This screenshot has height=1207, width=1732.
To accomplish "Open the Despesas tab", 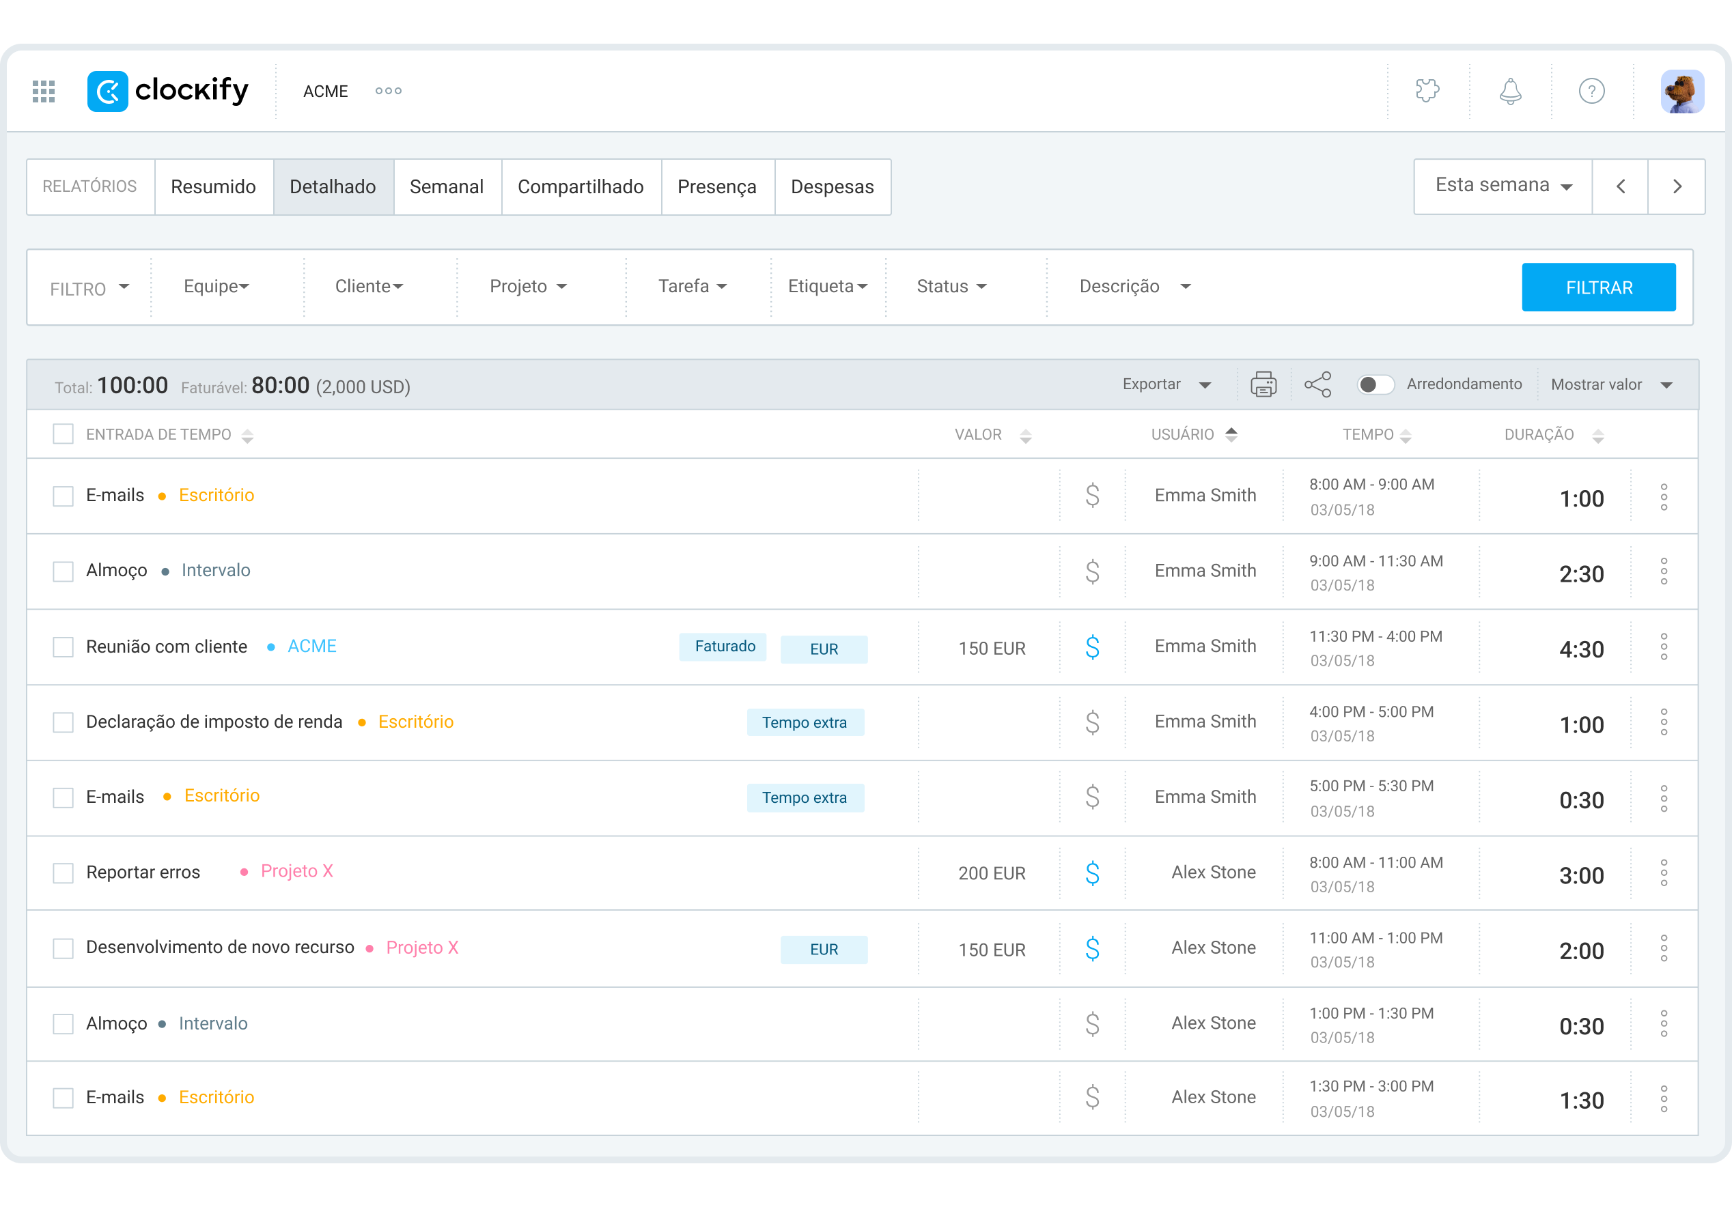I will click(832, 187).
